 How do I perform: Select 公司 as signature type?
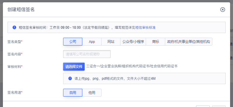point(73,42)
